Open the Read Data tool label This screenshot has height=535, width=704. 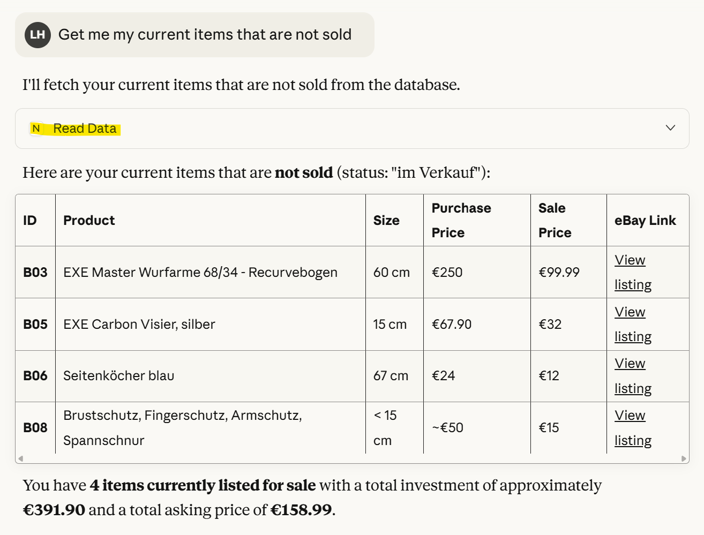tap(85, 129)
